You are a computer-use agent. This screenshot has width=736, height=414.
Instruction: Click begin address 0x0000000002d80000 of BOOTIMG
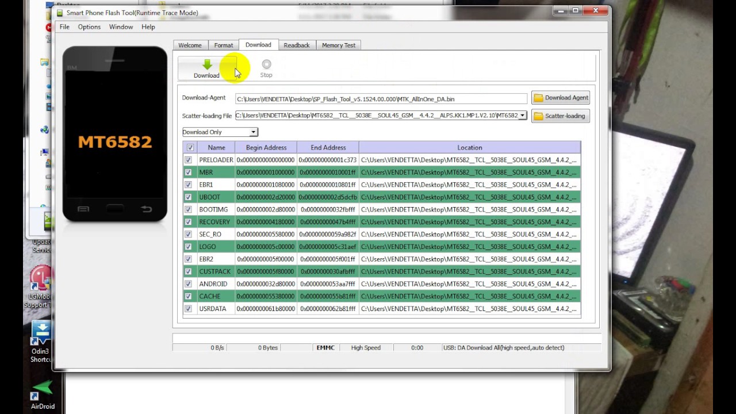pos(266,209)
